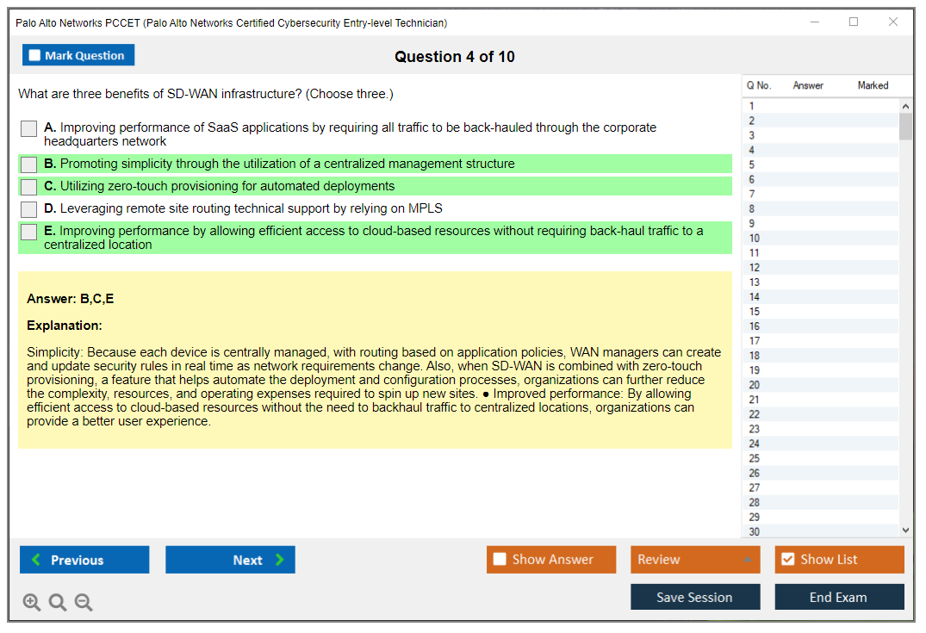Viewport: 926px width, 633px height.
Task: Open the Review dropdown
Action: click(x=695, y=560)
